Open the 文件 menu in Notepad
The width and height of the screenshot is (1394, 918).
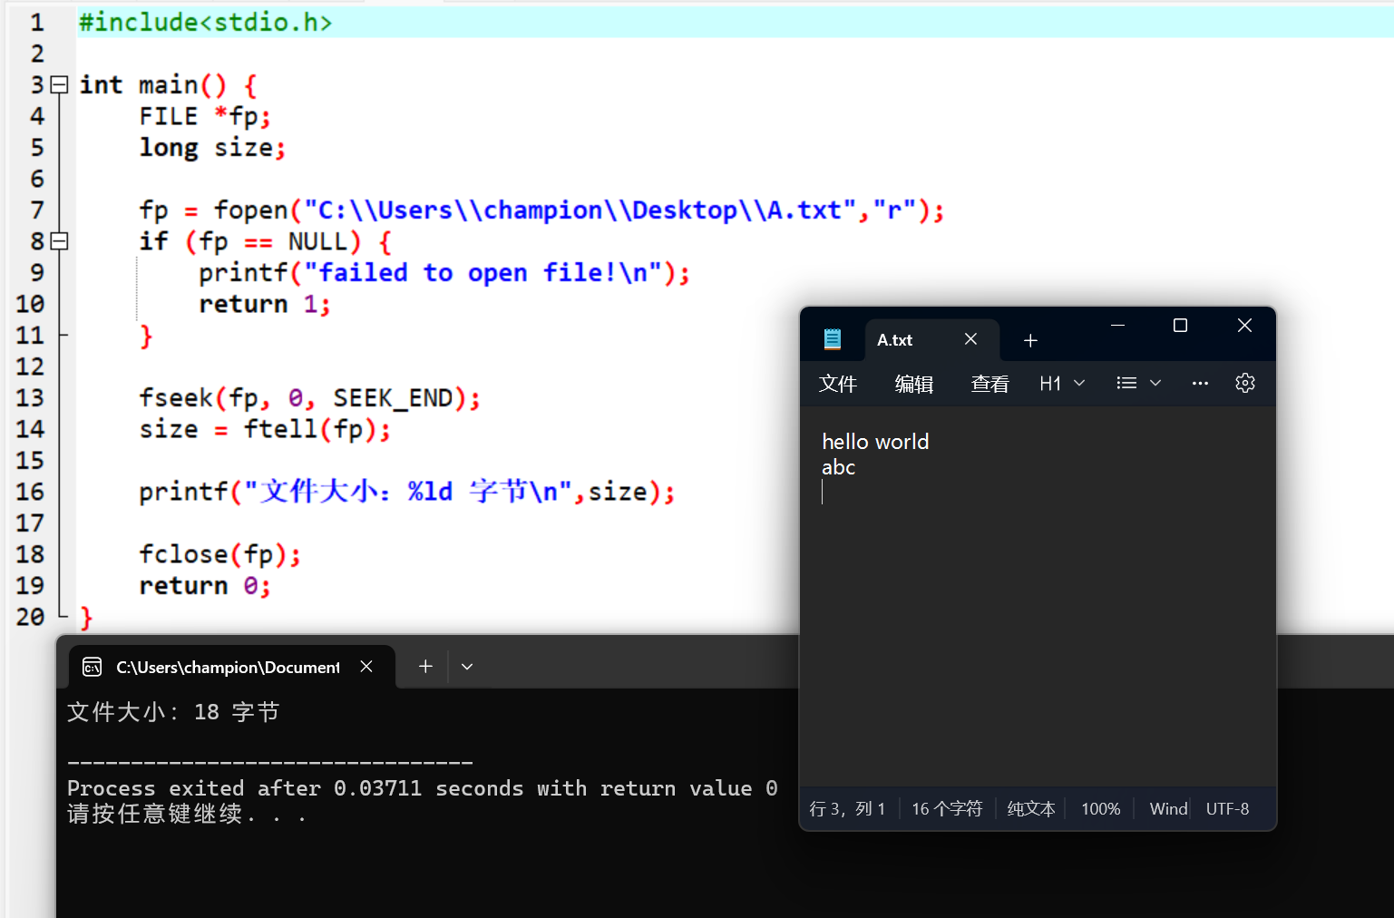[838, 384]
